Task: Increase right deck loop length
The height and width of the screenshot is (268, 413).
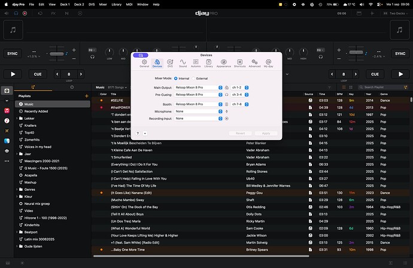Action: coord(356,74)
